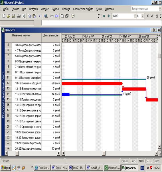Screen dimensions: 162x172
Task: Toggle Italic (К) formatting
Action: coord(152,16)
